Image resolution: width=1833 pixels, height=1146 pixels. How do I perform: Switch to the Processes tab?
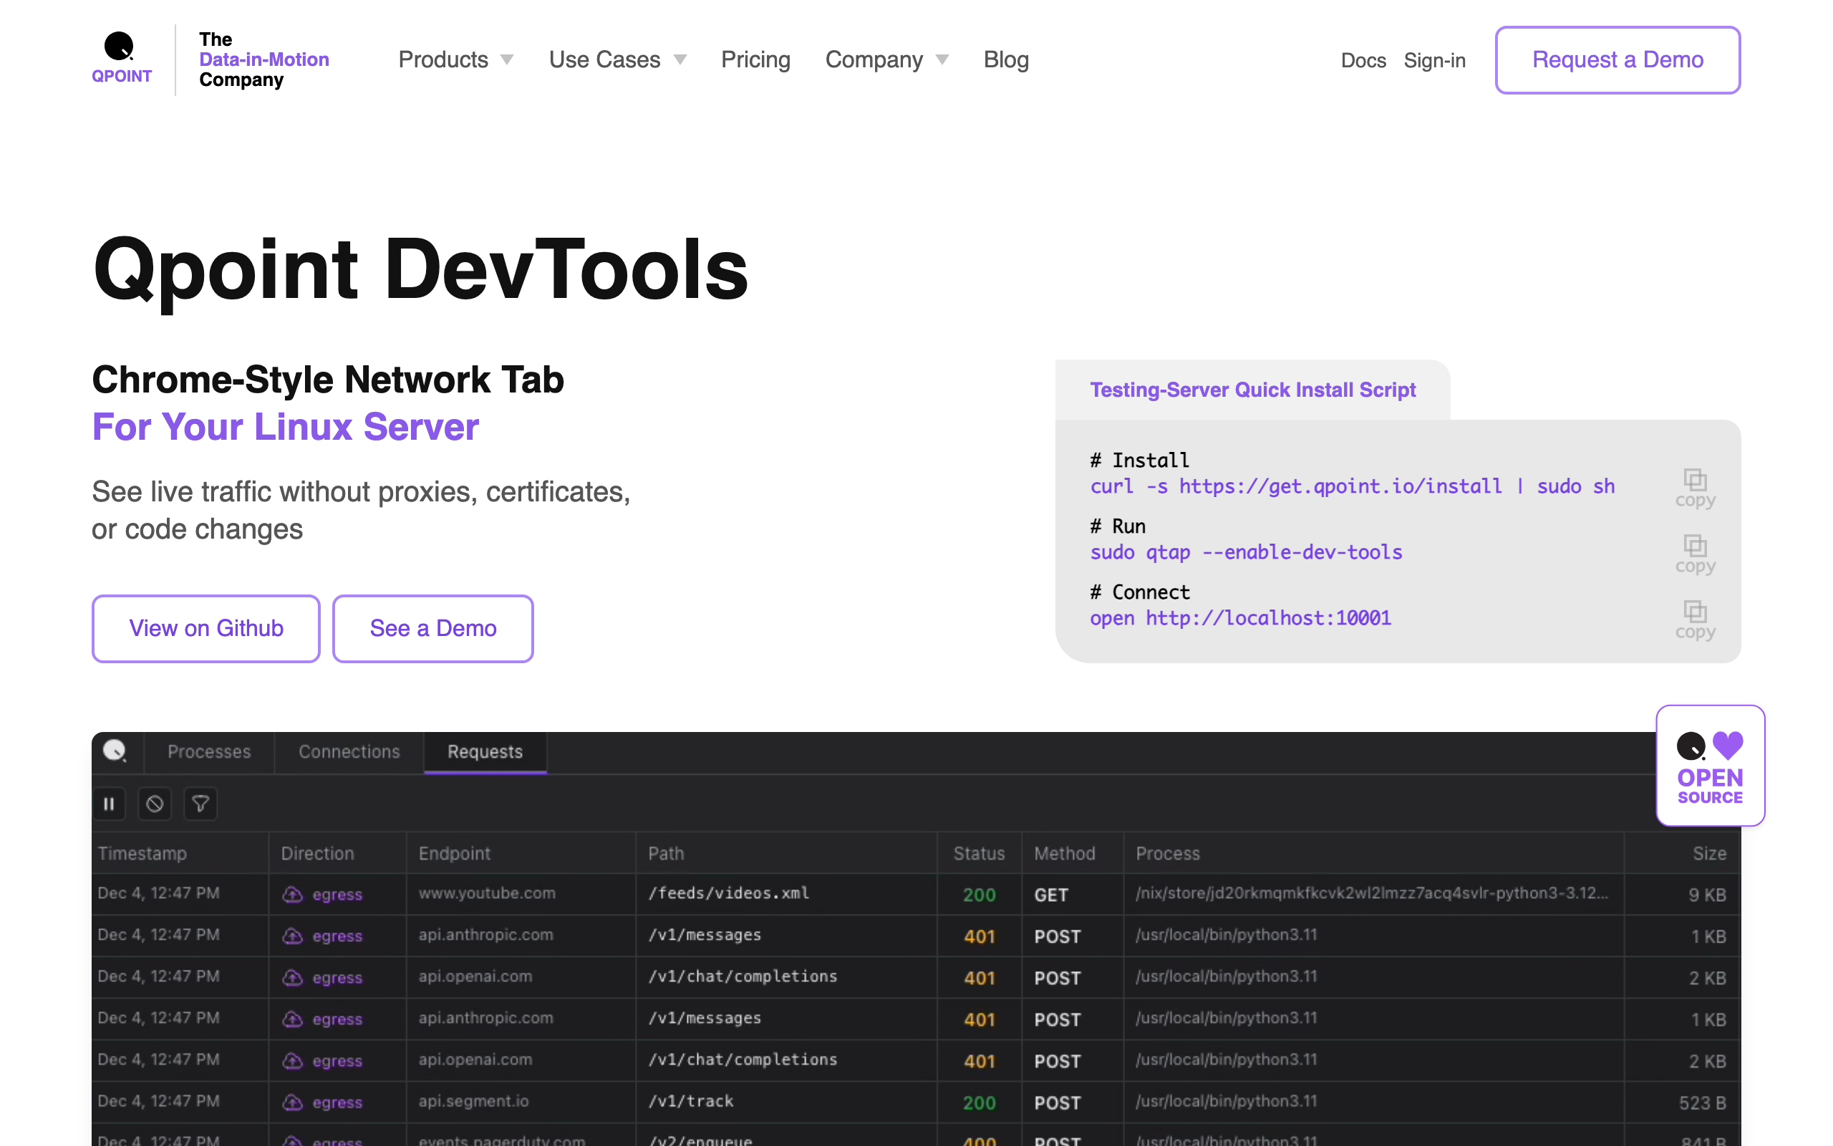pos(209,751)
